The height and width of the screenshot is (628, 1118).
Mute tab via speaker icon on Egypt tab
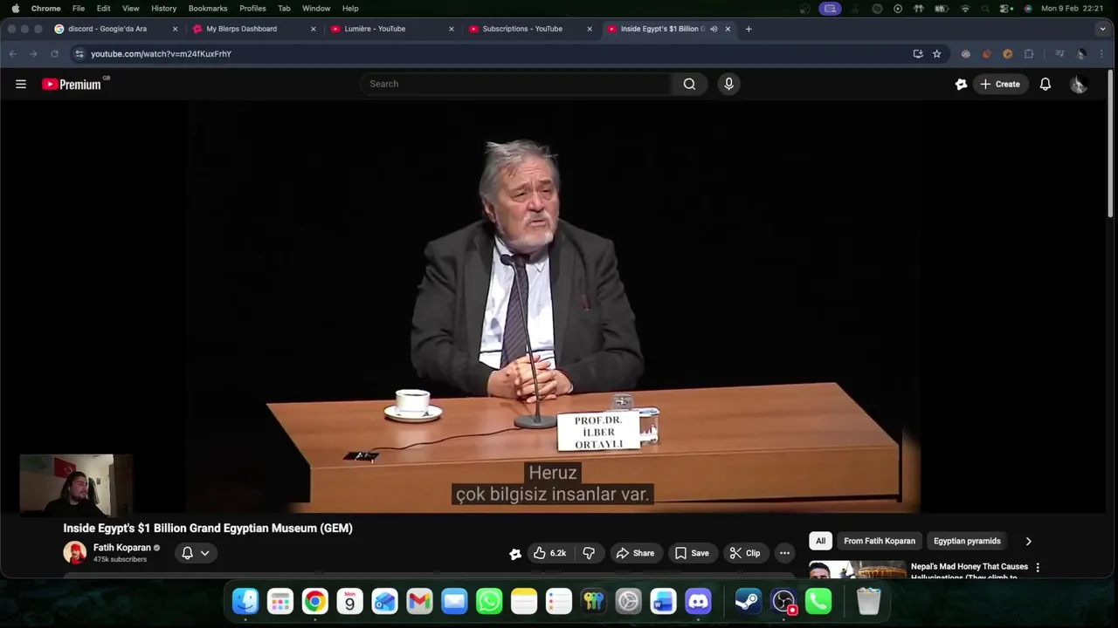(x=714, y=29)
